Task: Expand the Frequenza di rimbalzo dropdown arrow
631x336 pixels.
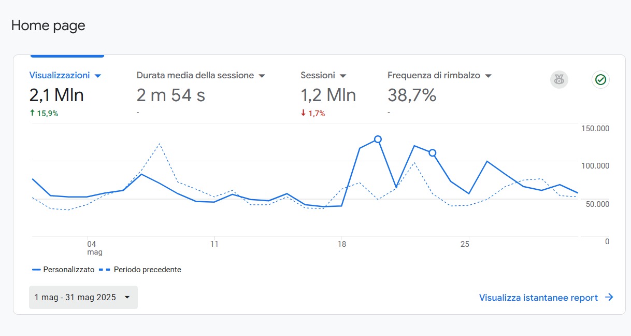Action: [x=487, y=76]
